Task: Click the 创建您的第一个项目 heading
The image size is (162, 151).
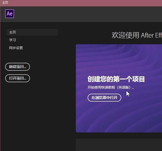Action: (x=116, y=79)
